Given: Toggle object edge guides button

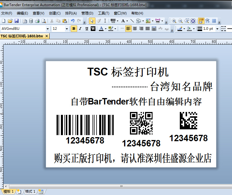Looking at the screenshot, I should pyautogui.click(x=207, y=21).
